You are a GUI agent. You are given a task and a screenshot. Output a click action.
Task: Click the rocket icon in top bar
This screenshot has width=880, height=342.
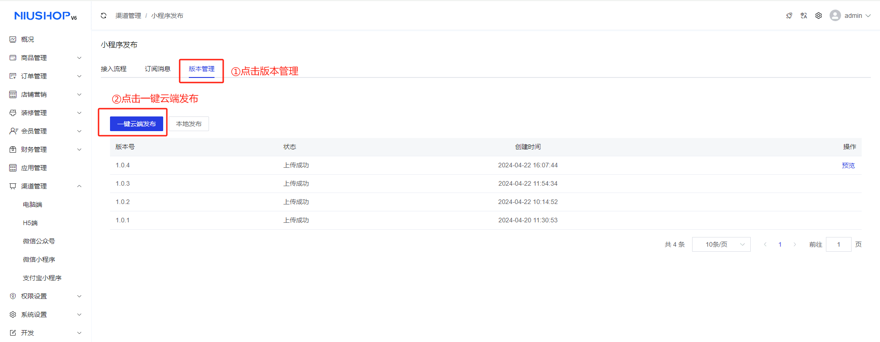(789, 16)
